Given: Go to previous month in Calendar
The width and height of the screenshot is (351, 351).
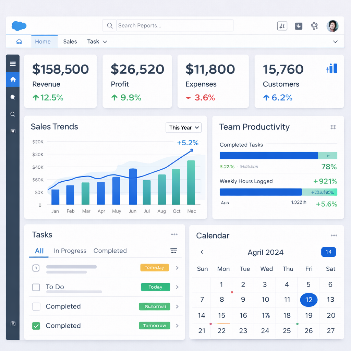Looking at the screenshot, I should 202,252.
